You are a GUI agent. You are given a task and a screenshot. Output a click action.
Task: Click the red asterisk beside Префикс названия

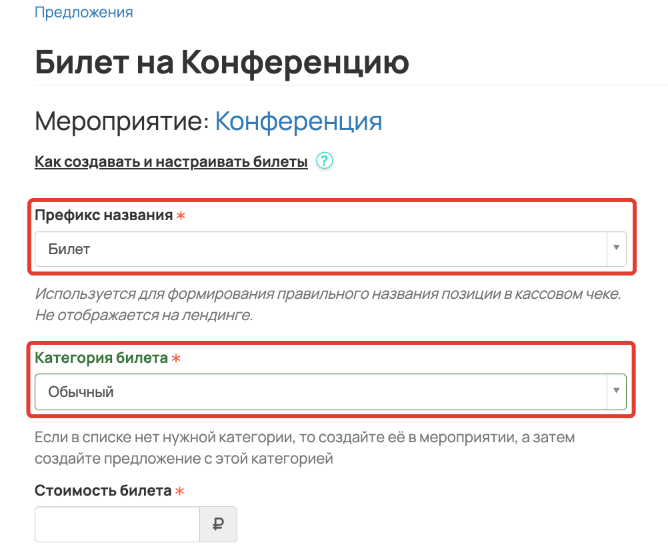(181, 215)
